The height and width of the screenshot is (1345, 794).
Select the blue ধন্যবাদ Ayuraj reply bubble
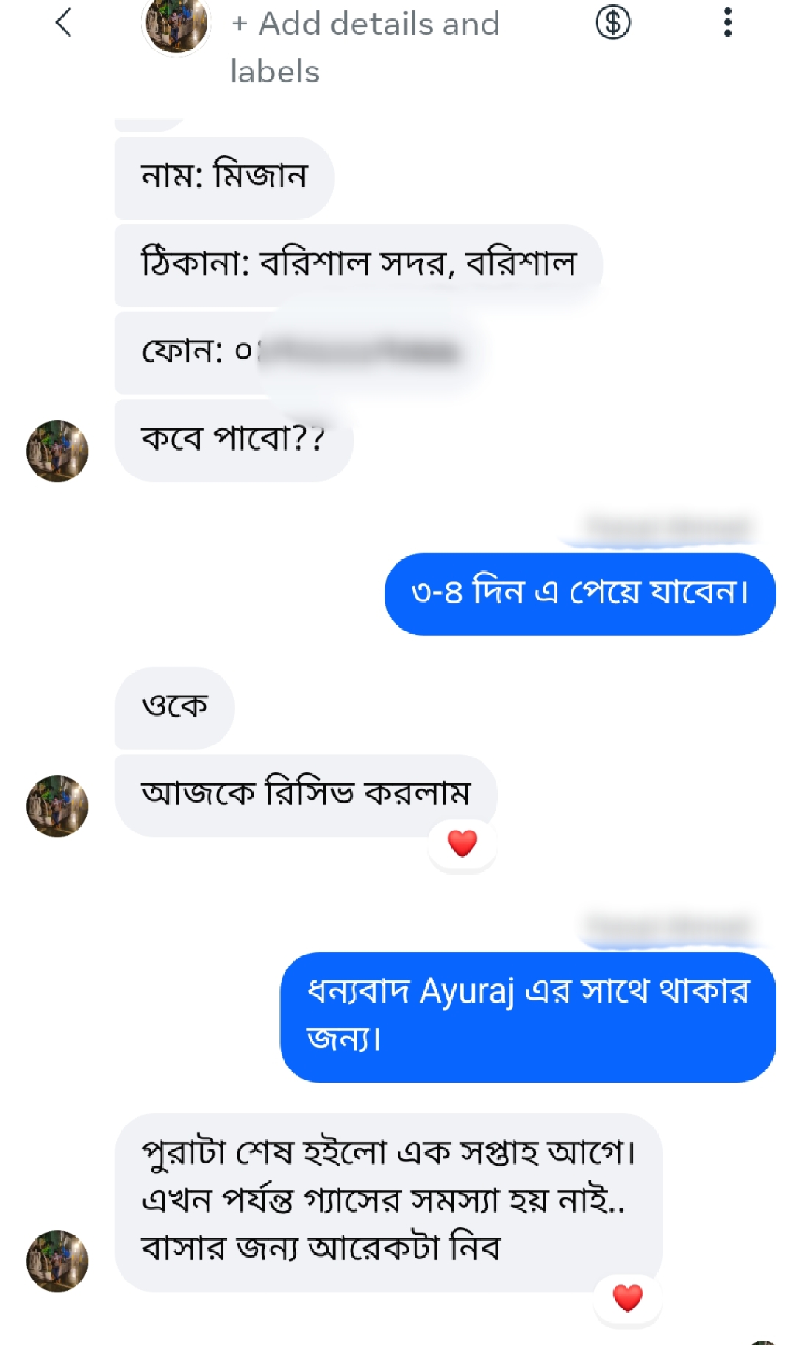528,1016
